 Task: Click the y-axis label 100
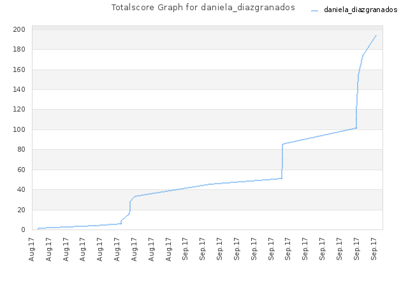[x=19, y=129]
